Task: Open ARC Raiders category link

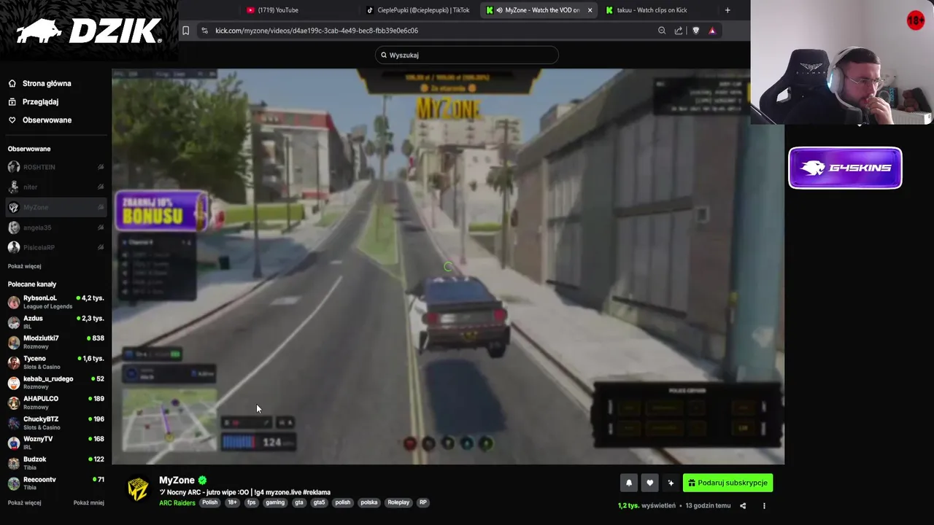Action: coord(177,502)
